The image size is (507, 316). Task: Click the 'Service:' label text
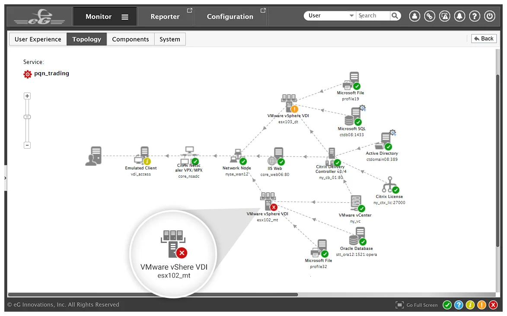click(x=34, y=62)
